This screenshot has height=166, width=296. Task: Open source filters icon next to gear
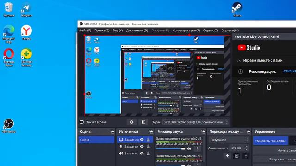[143, 122]
